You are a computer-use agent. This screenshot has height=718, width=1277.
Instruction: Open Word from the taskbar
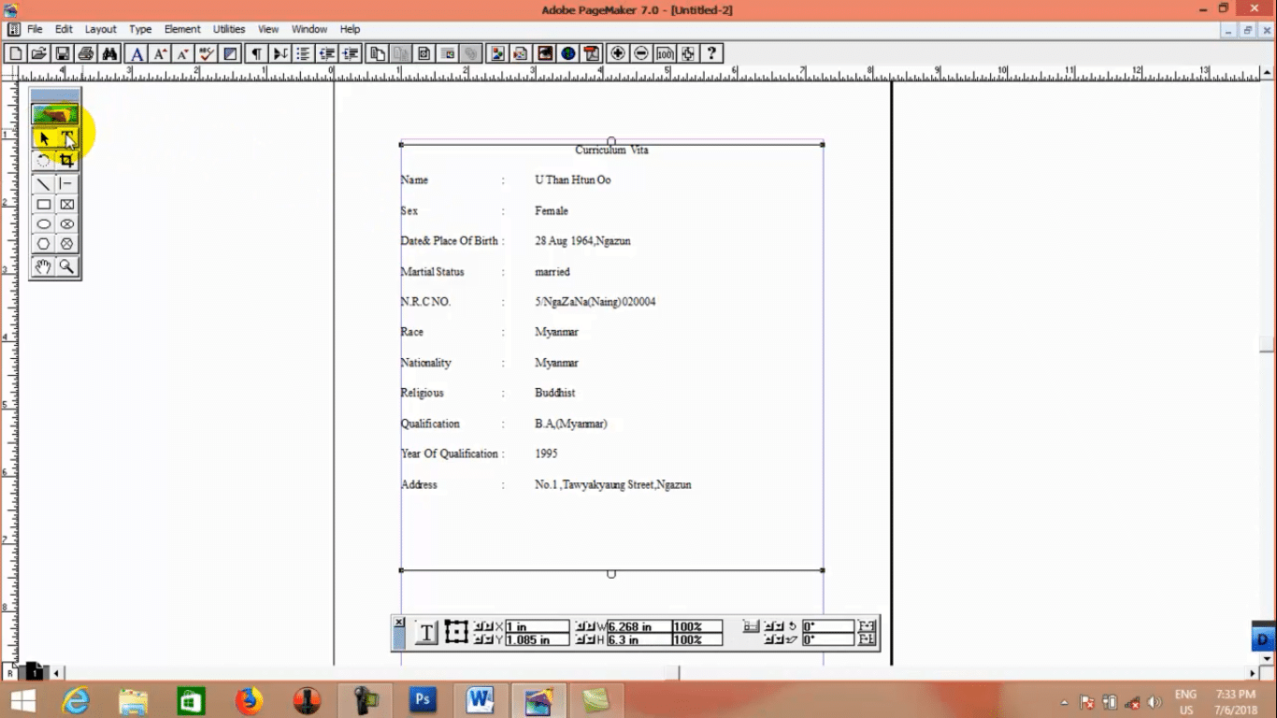481,700
